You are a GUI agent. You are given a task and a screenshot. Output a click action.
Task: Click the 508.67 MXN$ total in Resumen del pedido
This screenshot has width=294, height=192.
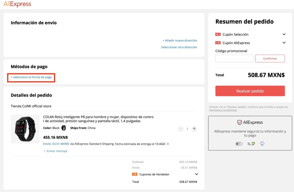click(266, 75)
